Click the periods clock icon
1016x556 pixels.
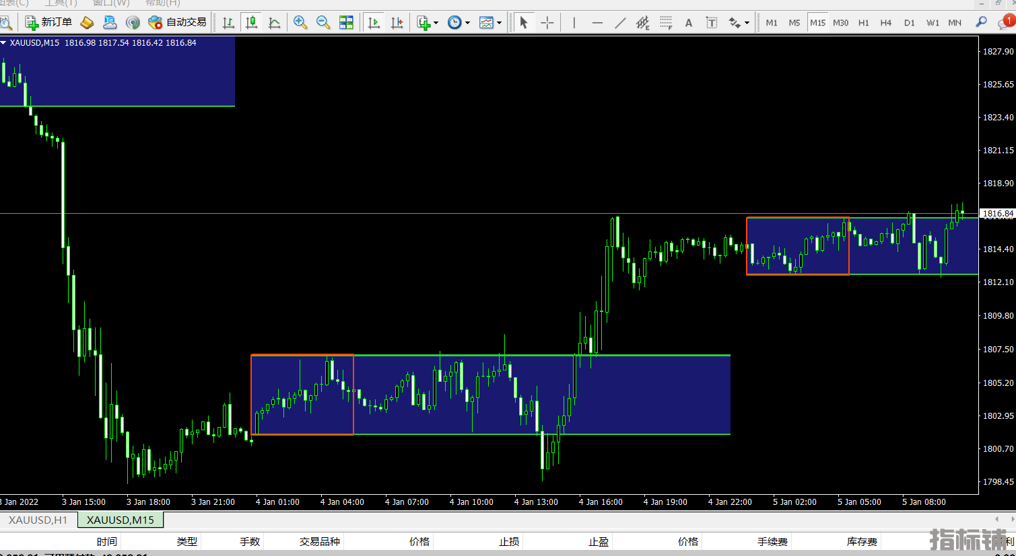coord(455,22)
